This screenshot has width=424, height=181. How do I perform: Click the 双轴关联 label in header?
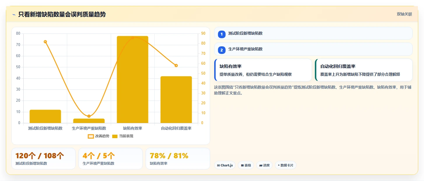click(x=404, y=14)
